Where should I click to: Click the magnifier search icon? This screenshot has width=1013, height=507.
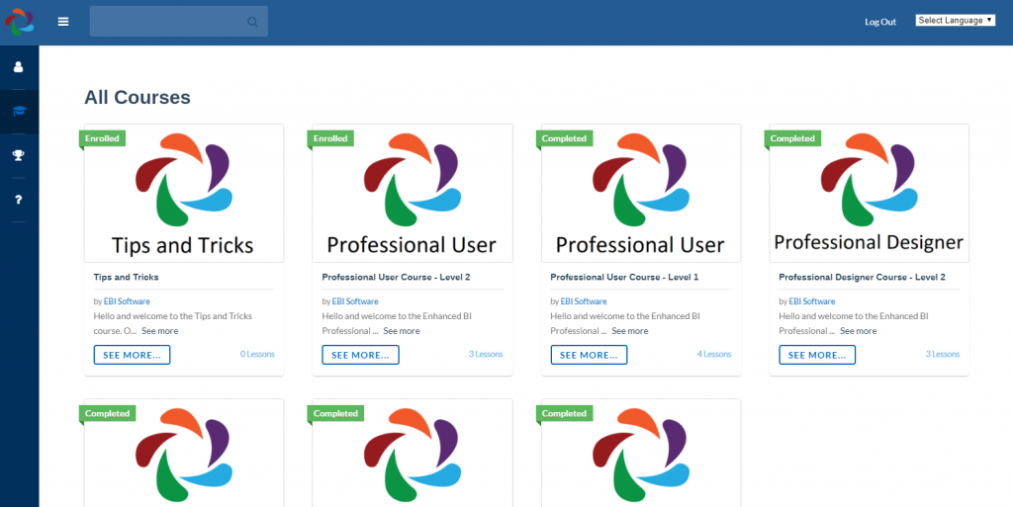click(252, 22)
